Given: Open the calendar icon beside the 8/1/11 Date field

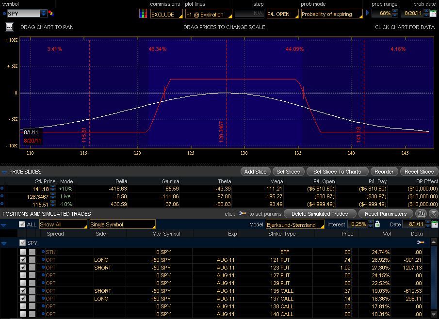Looking at the screenshot, I should 435,224.
